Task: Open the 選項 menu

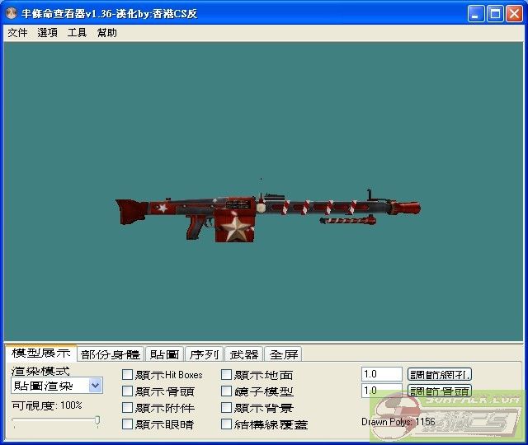Action: [x=47, y=33]
